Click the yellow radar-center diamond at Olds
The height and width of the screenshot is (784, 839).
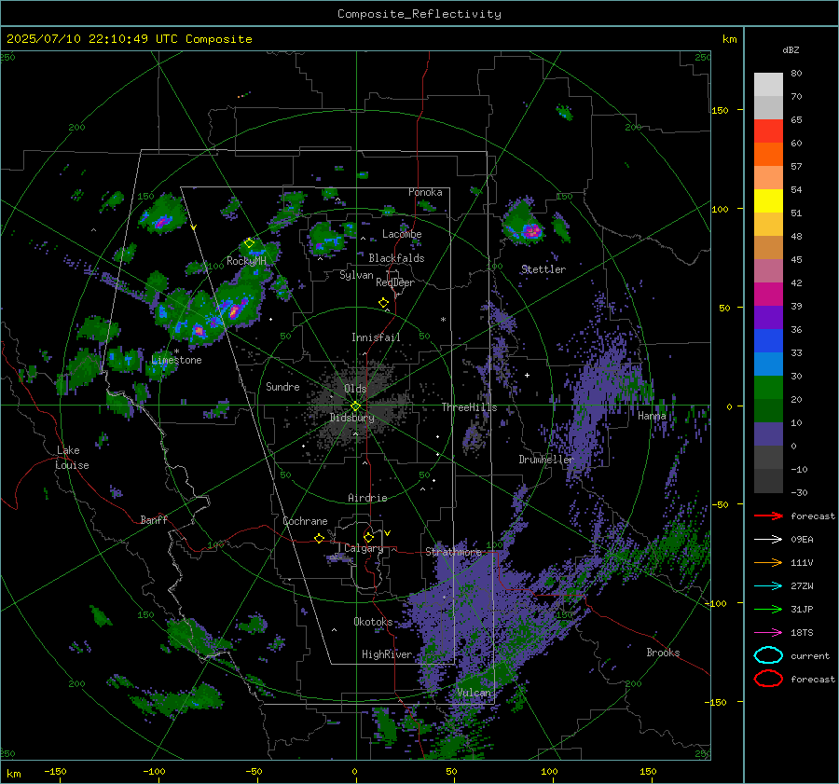tap(355, 406)
